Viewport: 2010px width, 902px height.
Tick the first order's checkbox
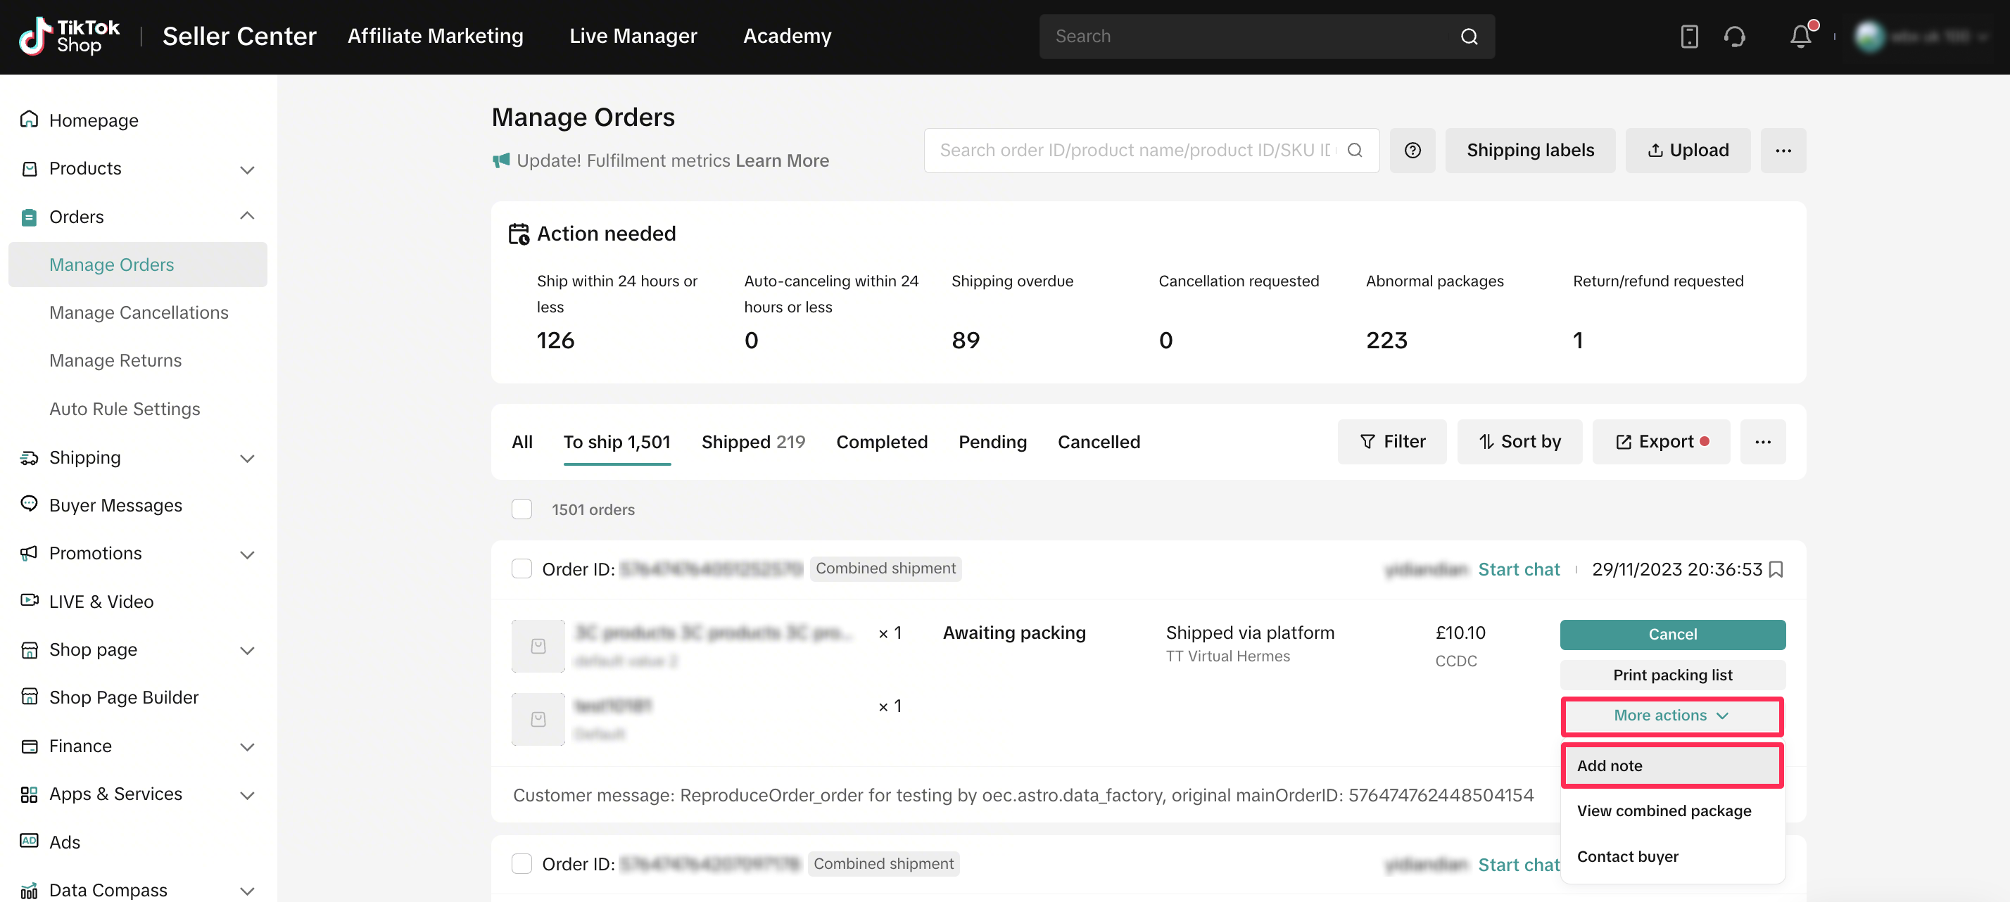click(522, 568)
